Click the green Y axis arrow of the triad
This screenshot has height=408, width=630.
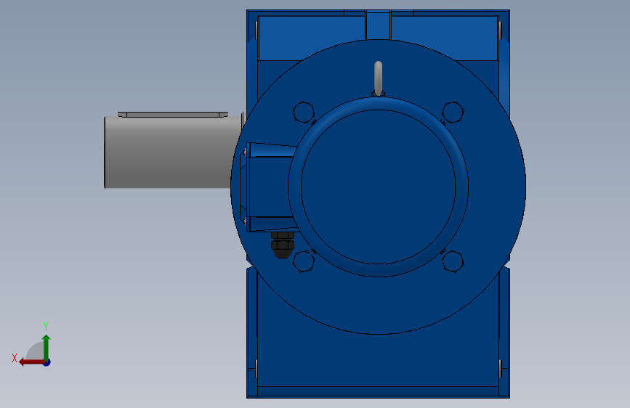click(x=47, y=347)
